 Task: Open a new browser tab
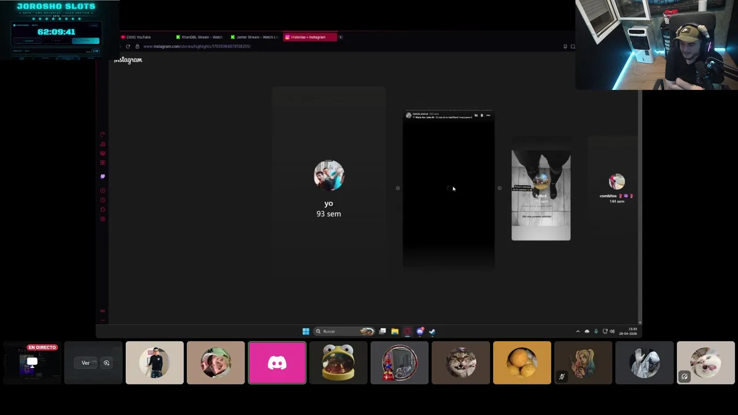coord(340,37)
